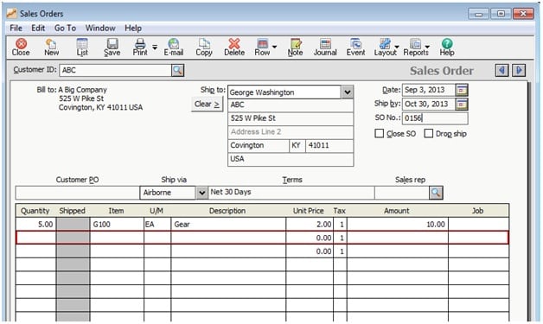Image resolution: width=543 pixels, height=324 pixels.
Task: Select the Description cell Gear
Action: [x=228, y=225]
